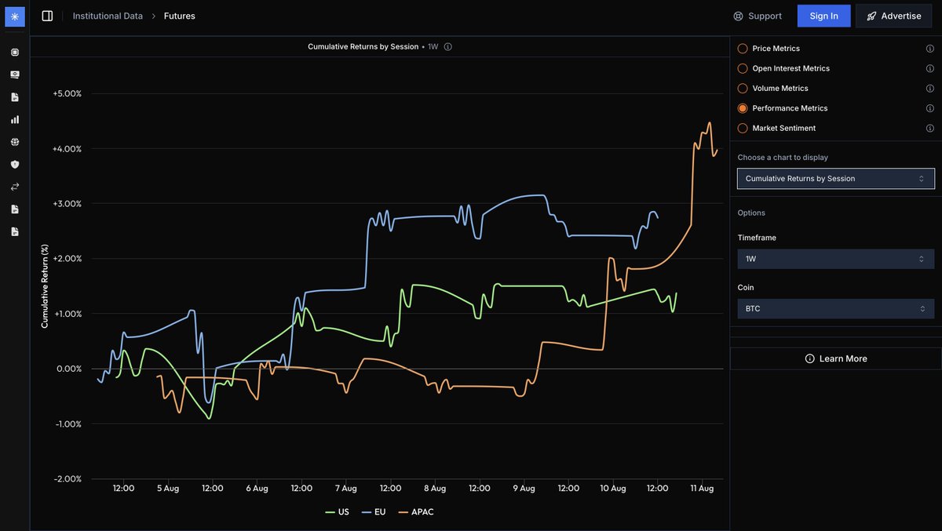Toggle US series in chart legend
Viewport: 942px width, 531px height.
337,512
